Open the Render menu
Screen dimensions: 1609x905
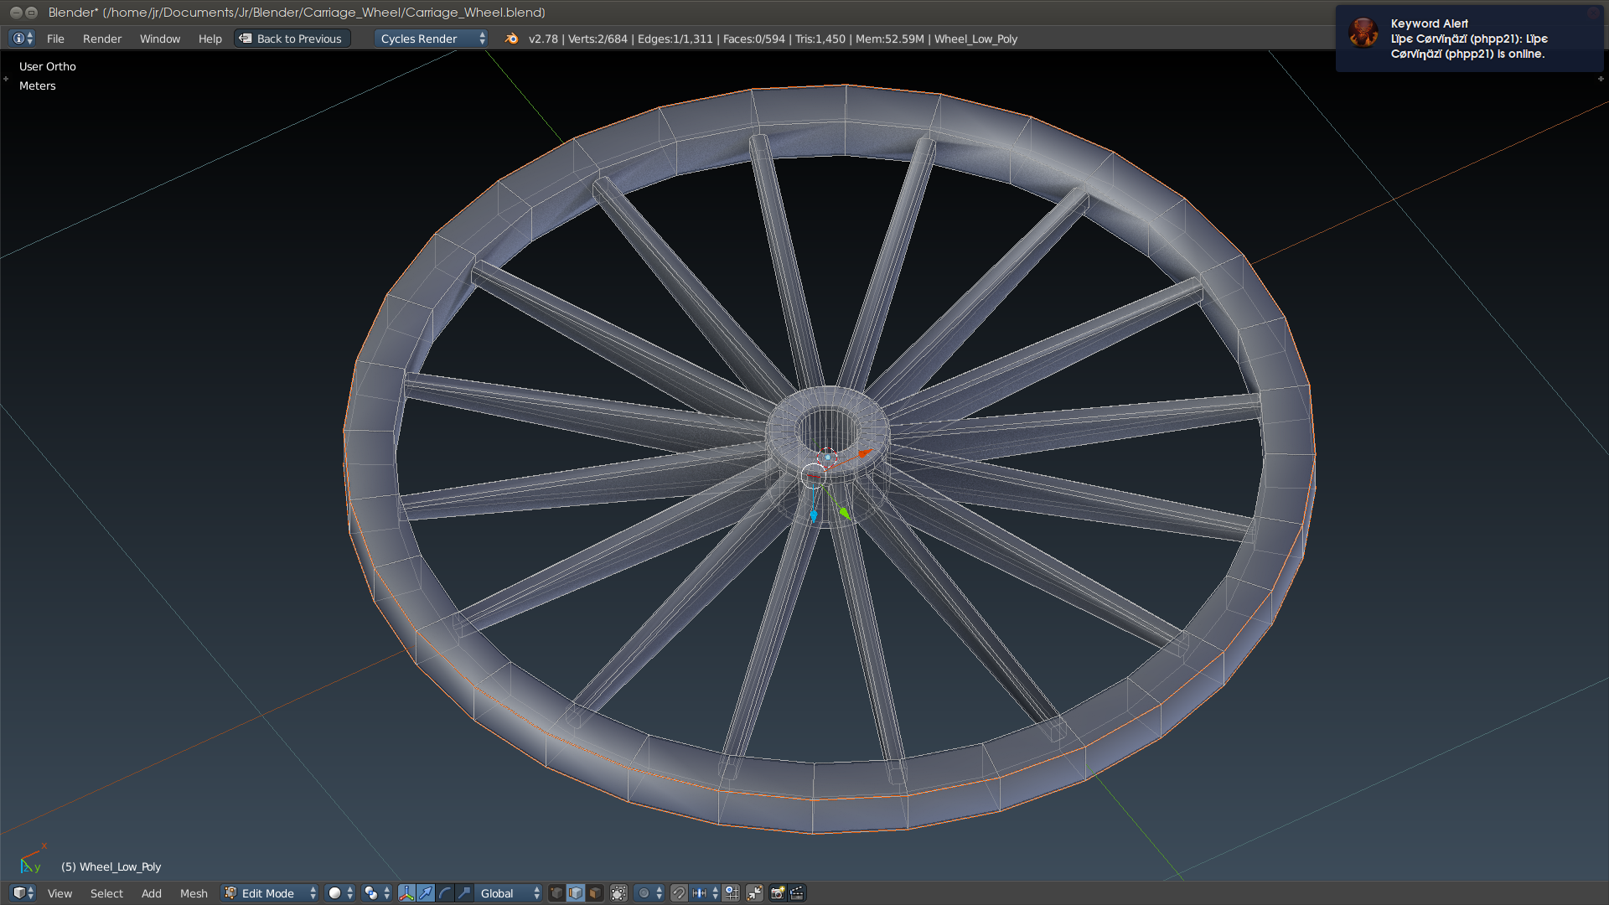102,39
